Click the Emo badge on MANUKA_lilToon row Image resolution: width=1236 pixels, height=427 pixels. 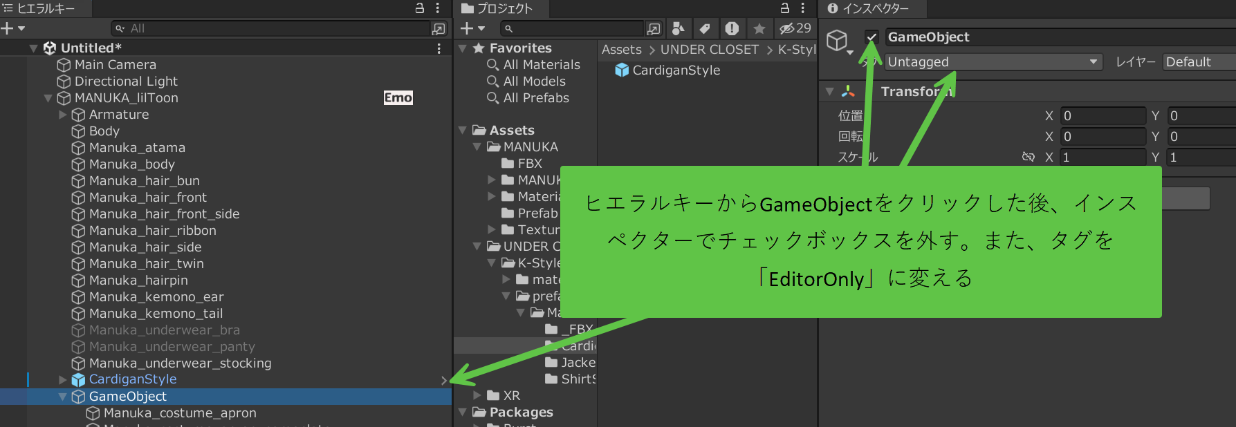pyautogui.click(x=398, y=97)
